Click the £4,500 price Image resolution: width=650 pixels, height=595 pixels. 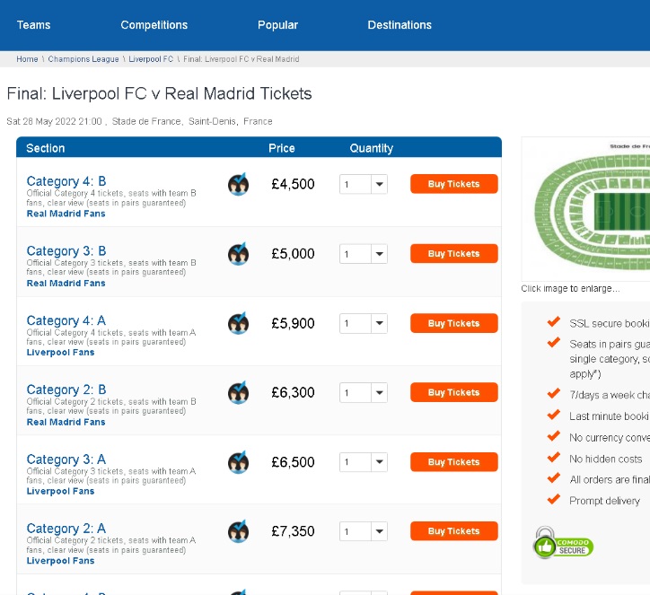coord(293,184)
